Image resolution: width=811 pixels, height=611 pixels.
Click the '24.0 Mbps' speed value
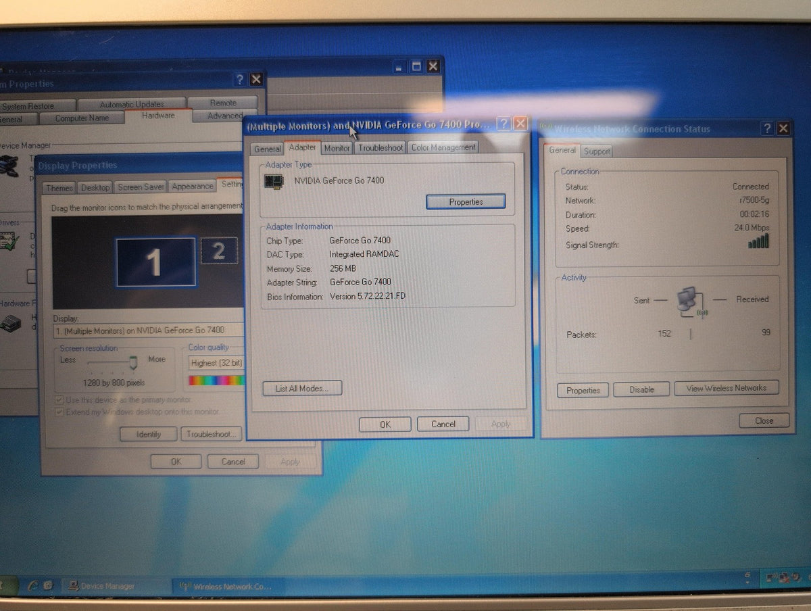click(x=752, y=228)
